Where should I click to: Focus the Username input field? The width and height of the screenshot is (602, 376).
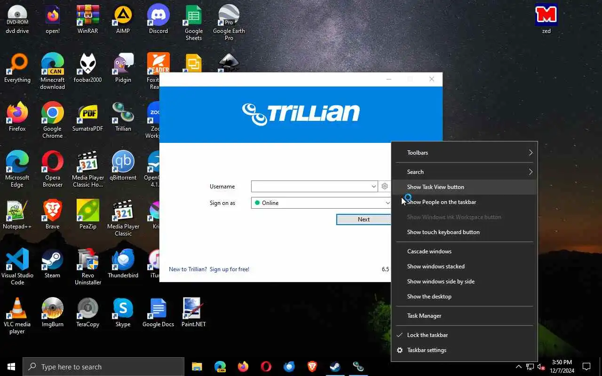coord(310,187)
